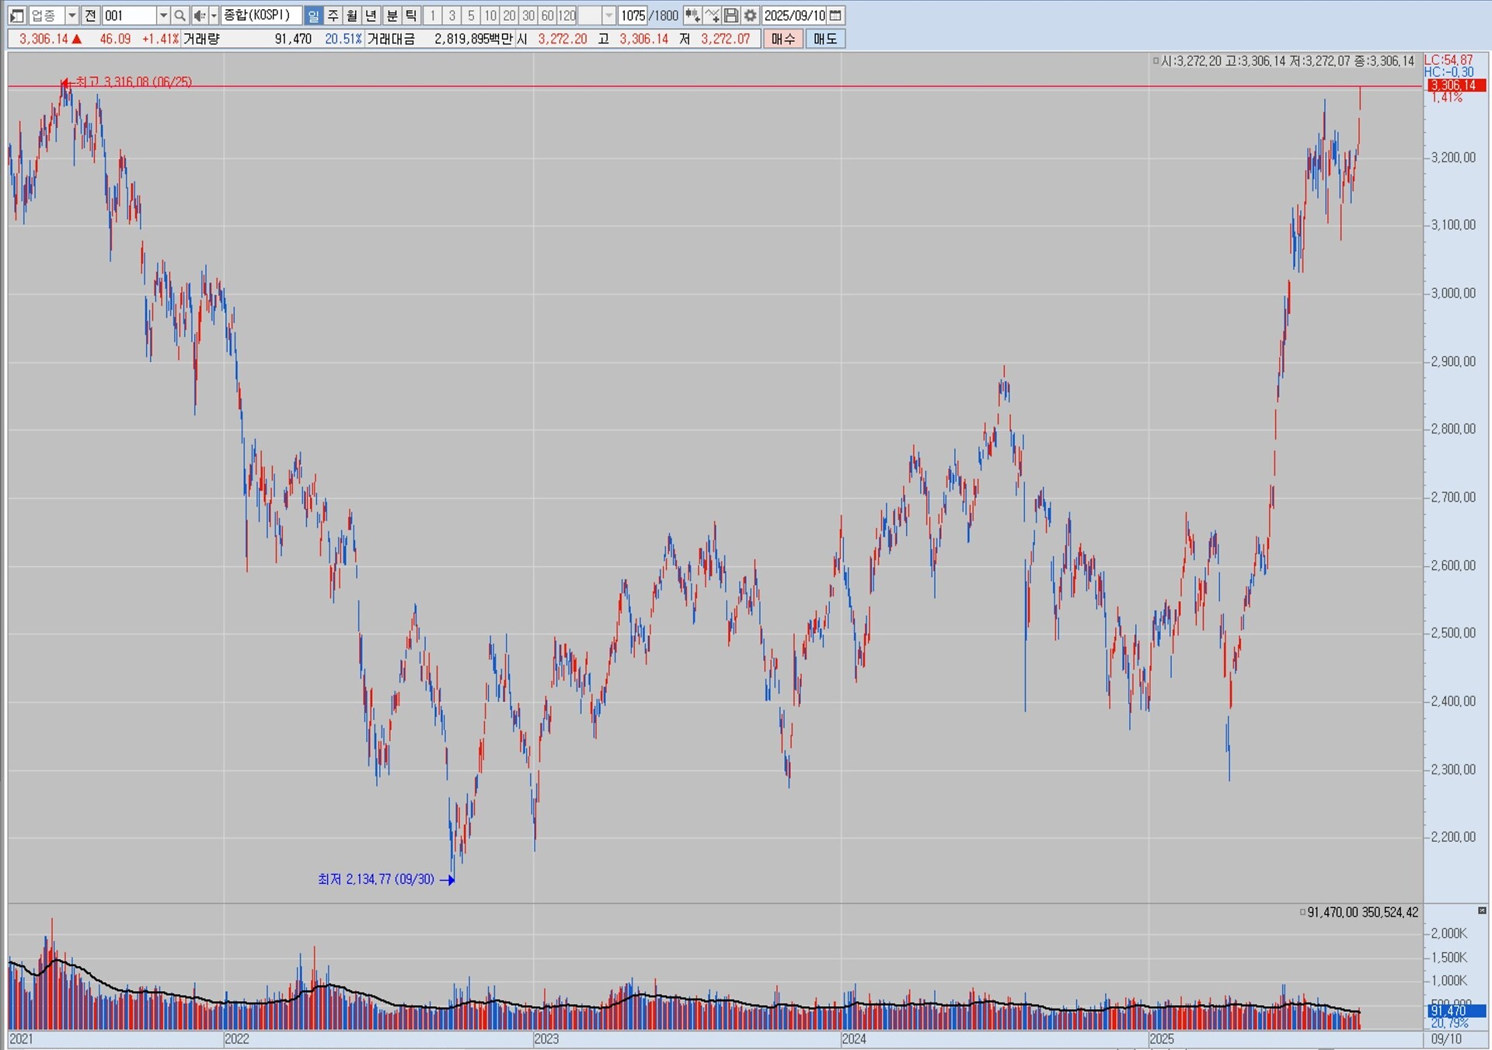Close the volume panel with small x
Viewport: 1492px width, 1050px height.
point(1482,910)
